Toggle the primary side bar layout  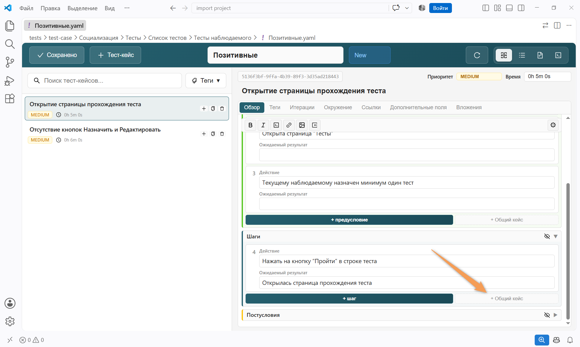pyautogui.click(x=486, y=8)
